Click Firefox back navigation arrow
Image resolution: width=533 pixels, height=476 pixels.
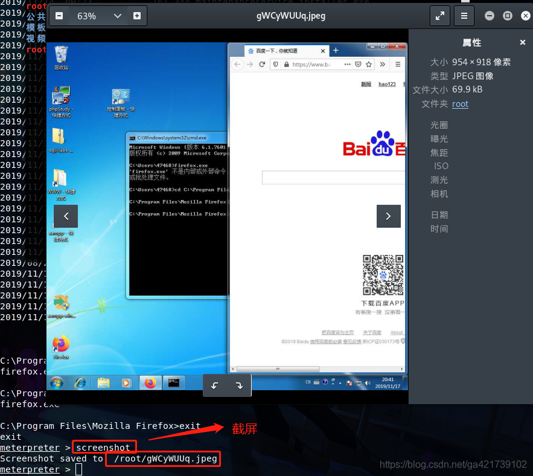click(237, 64)
